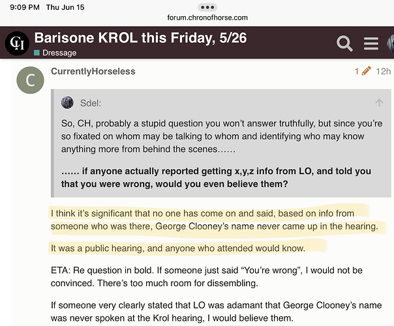Open the Dressage category link
The height and width of the screenshot is (326, 394).
[59, 53]
